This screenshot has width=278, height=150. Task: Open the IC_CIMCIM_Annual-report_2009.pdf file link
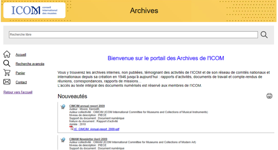tap(97, 129)
